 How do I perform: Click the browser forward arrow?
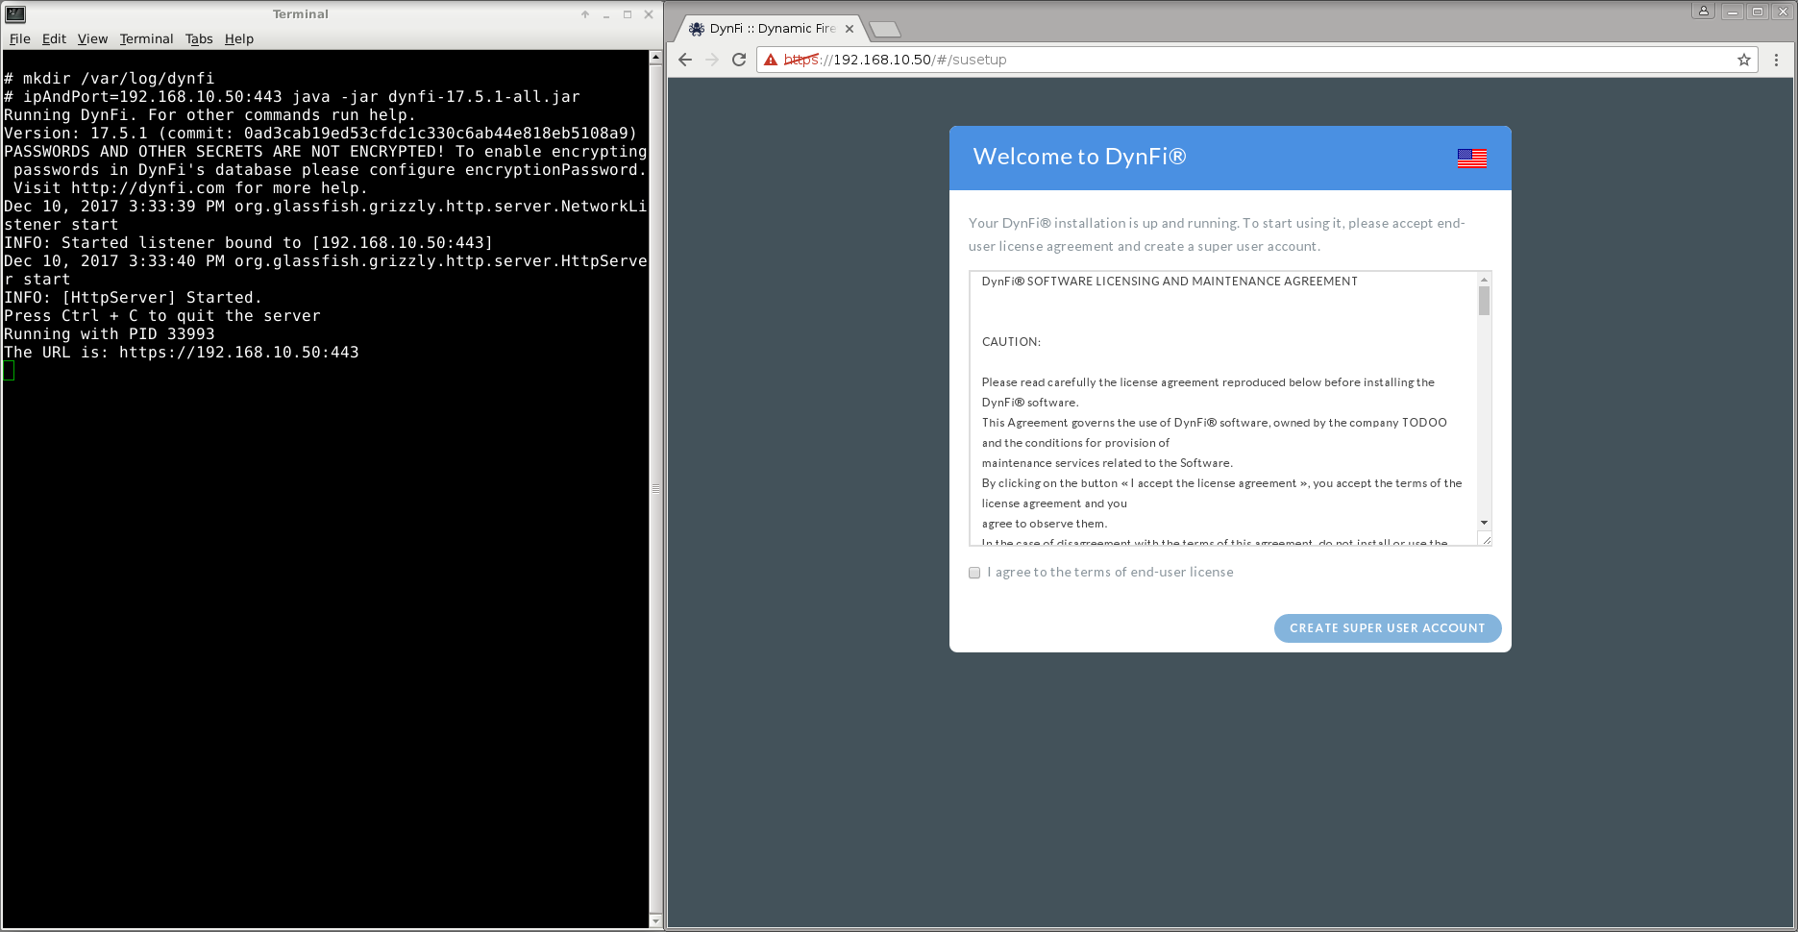pos(712,60)
